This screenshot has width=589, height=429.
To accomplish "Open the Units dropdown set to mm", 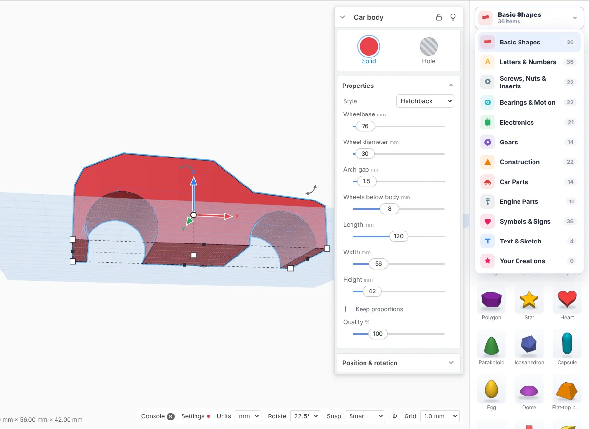I will coord(248,416).
